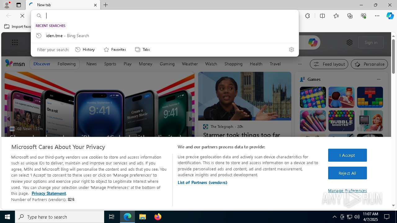
Task: Click the back navigation arrow
Action: pyautogui.click(x=9, y=16)
